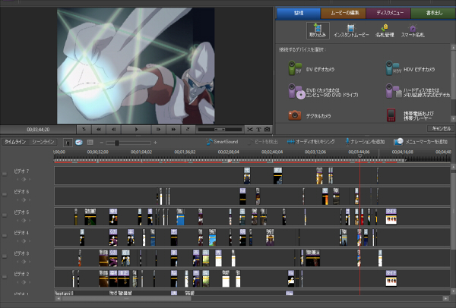Screen dimensions: 456x308
Task: Click timeline horizontal scrollbar left arrow
Action: [x=59, y=298]
